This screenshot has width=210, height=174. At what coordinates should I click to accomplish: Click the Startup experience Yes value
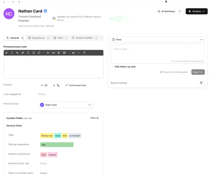[57, 145]
